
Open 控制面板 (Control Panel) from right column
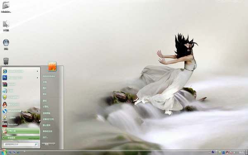coord(46,113)
